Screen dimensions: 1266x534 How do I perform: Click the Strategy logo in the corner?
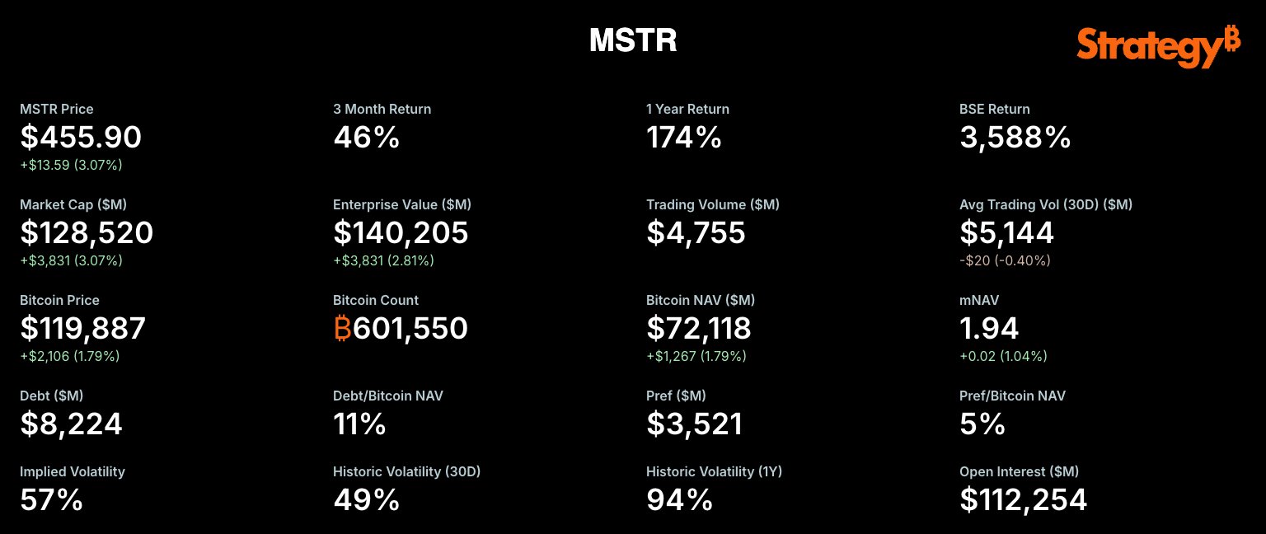[x=1157, y=46]
